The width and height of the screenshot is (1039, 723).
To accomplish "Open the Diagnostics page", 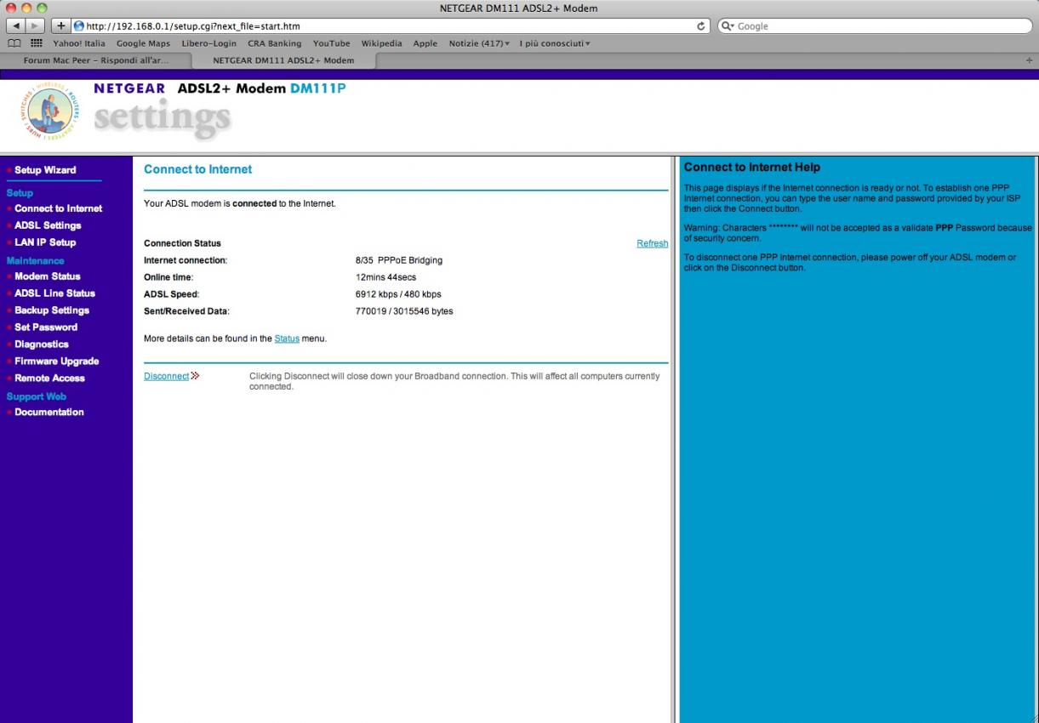I will tap(42, 344).
